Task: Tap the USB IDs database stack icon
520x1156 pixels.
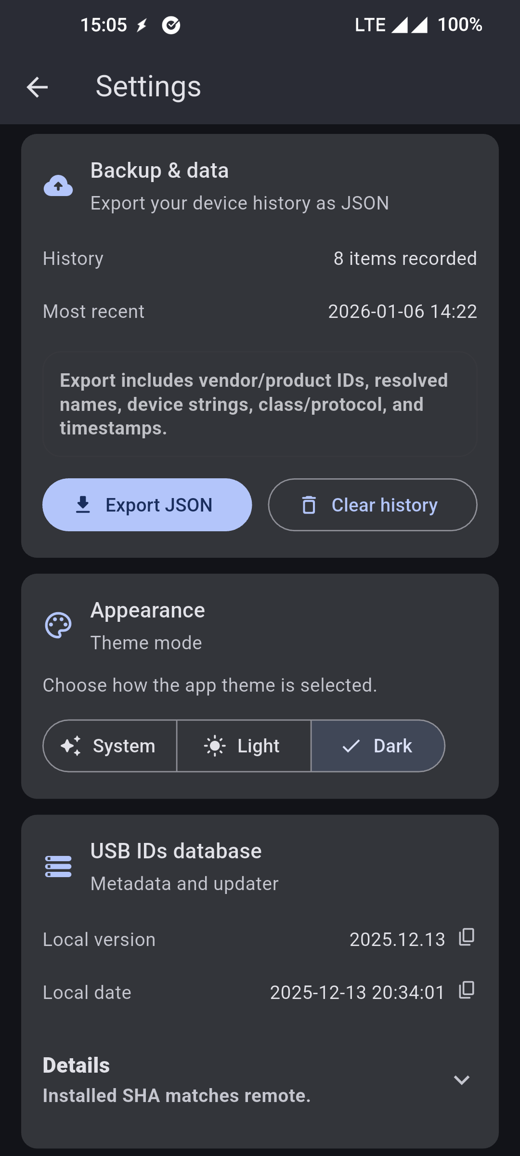Action: 58,867
